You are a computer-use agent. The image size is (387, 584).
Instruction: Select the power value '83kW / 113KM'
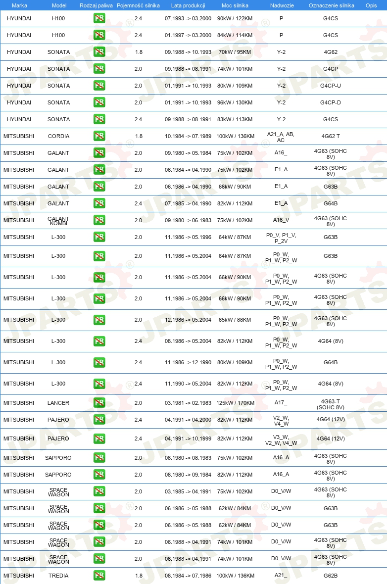(235, 119)
